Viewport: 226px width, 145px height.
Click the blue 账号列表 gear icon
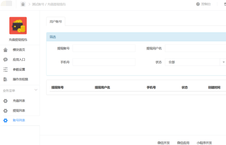pyautogui.click(x=5, y=120)
